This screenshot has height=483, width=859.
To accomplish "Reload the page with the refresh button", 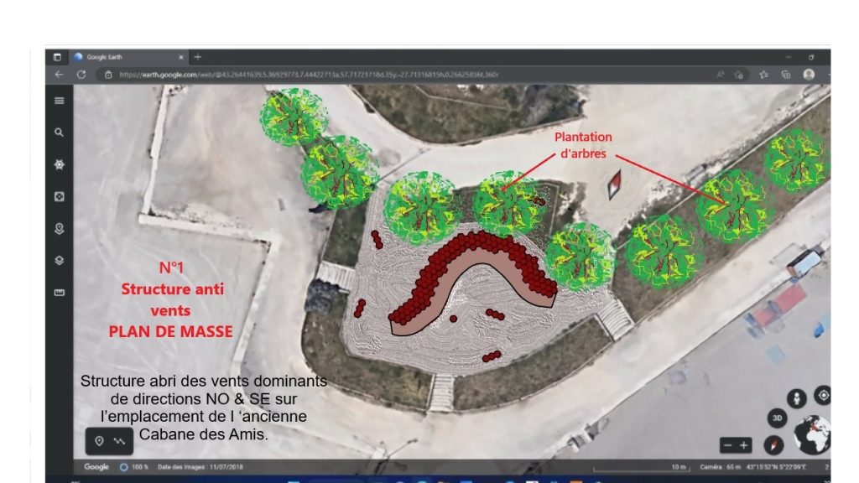I will (81, 75).
